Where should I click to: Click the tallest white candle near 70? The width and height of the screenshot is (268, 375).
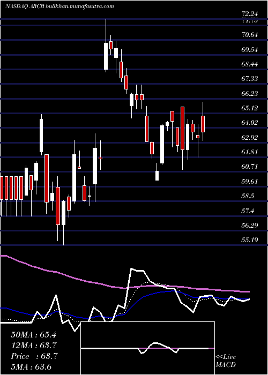tap(106, 56)
